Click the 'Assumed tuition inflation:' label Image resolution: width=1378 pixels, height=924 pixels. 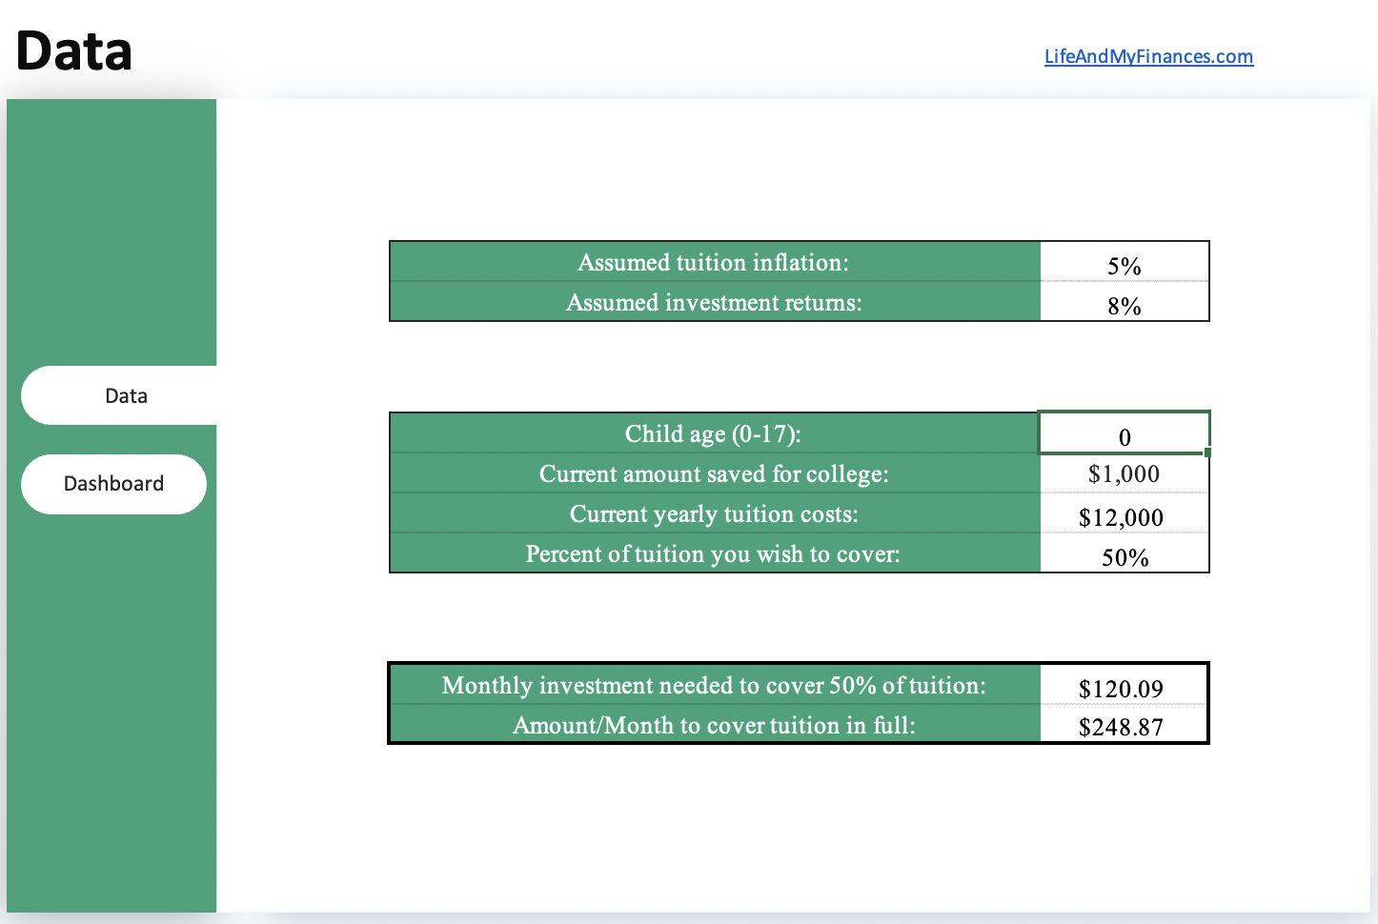pyautogui.click(x=714, y=262)
